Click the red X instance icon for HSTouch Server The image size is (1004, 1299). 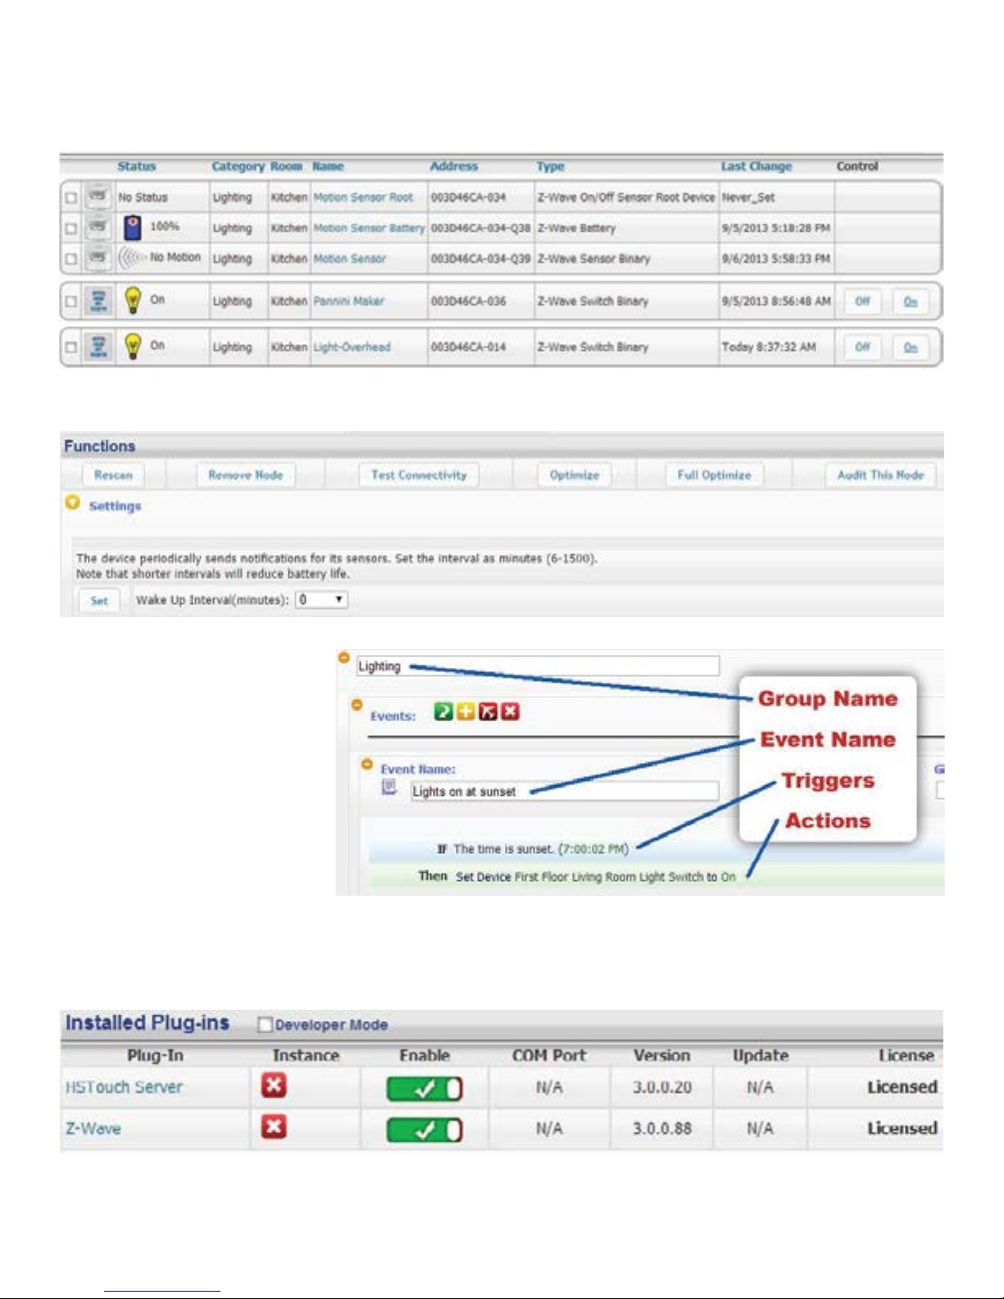tap(274, 1086)
